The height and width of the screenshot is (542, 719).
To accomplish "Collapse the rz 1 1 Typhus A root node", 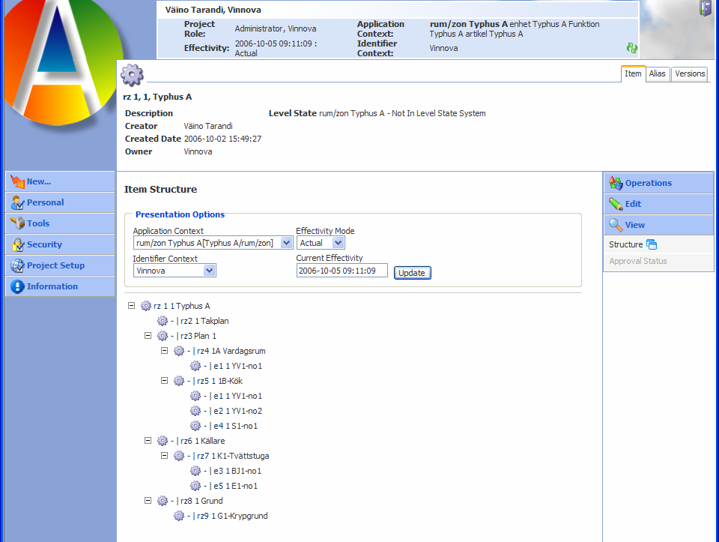I will 132,305.
